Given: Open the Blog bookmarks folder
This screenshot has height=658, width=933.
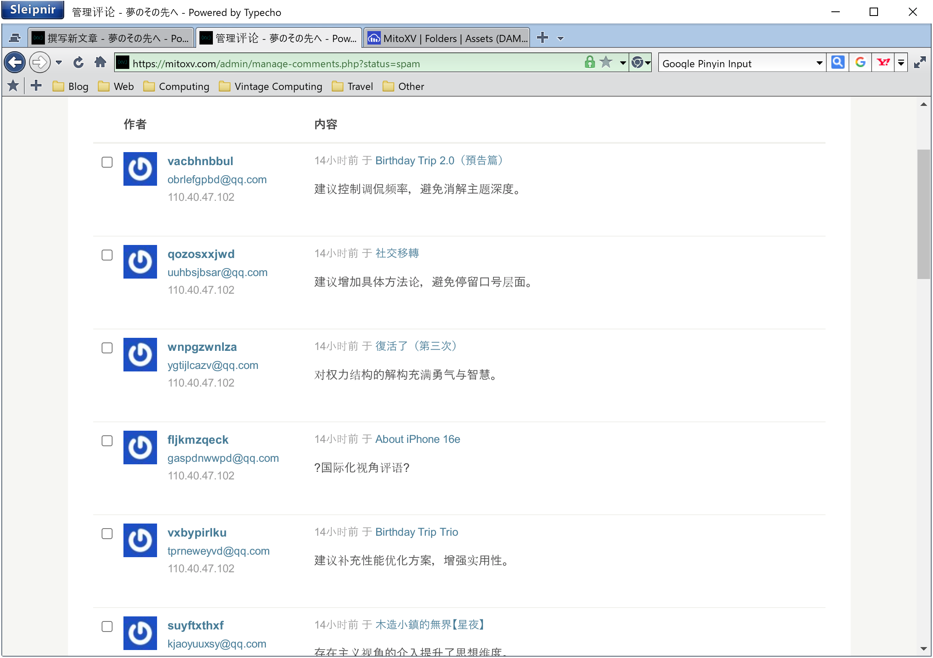Looking at the screenshot, I should 71,86.
